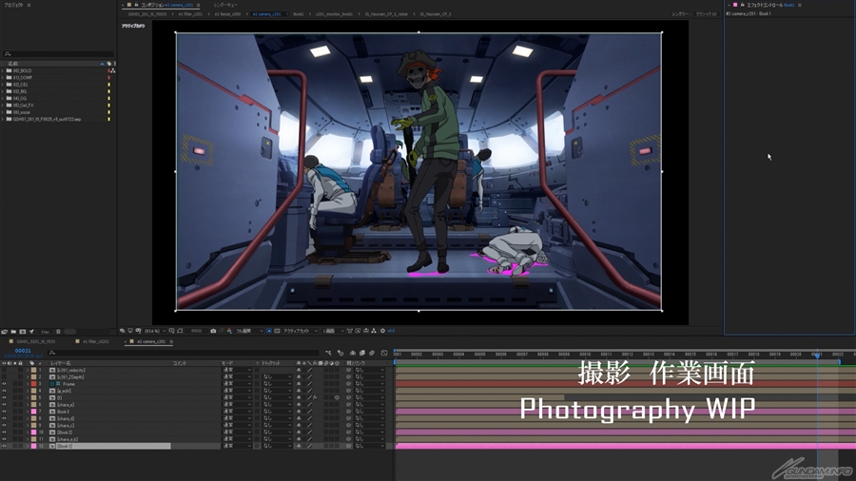Navigate to #2 Resize_c000 in comp breadcrumb
Screen dimensions: 856x481
click(227, 14)
